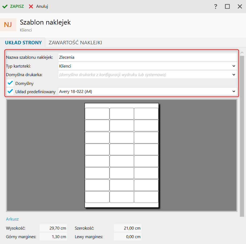
Task: Click the Szablon naklejek title
Action: click(45, 22)
